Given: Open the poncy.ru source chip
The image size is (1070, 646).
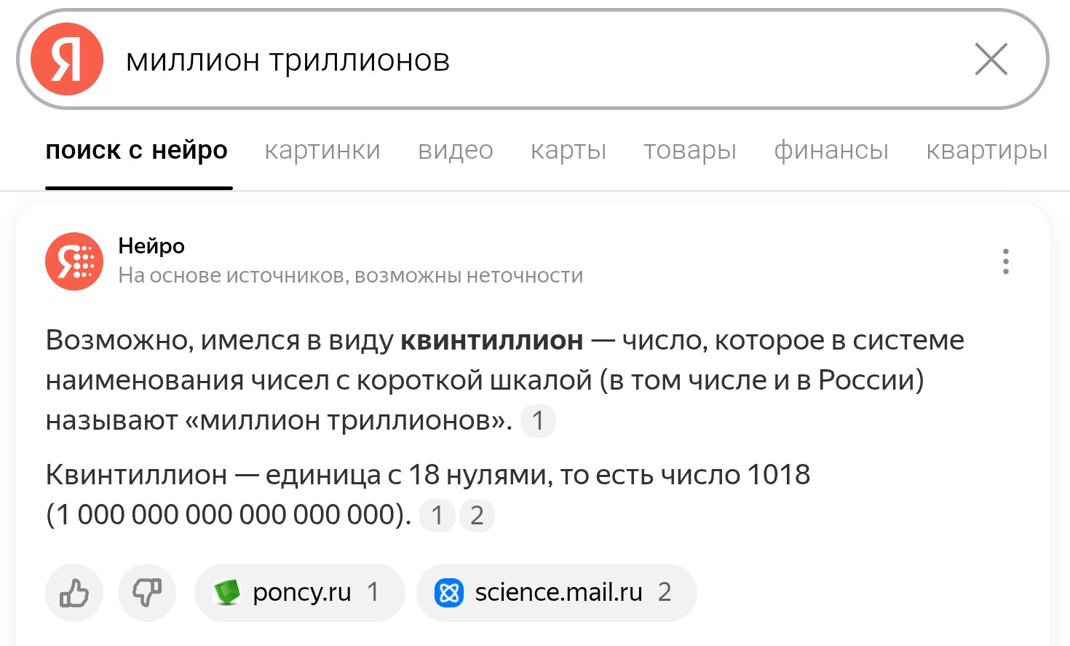Looking at the screenshot, I should (300, 593).
